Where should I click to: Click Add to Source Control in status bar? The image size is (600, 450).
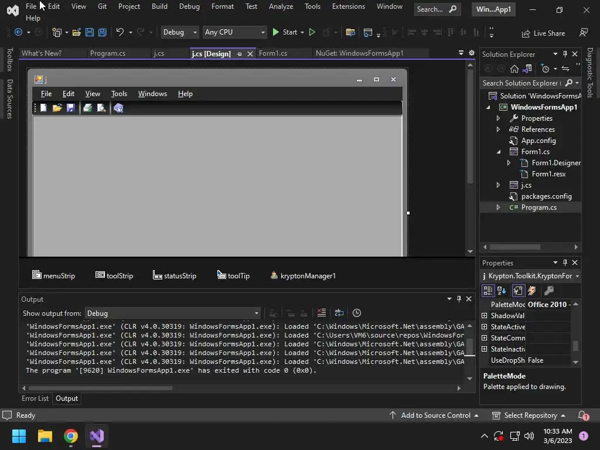[434, 415]
